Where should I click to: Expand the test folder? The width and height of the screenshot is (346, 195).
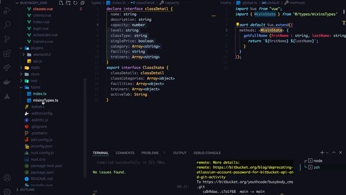[21, 81]
